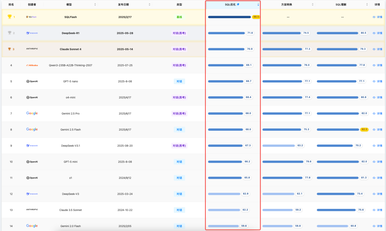Click the Anthropic logo in Claude 3.5 Sonnet row

(x=32, y=210)
